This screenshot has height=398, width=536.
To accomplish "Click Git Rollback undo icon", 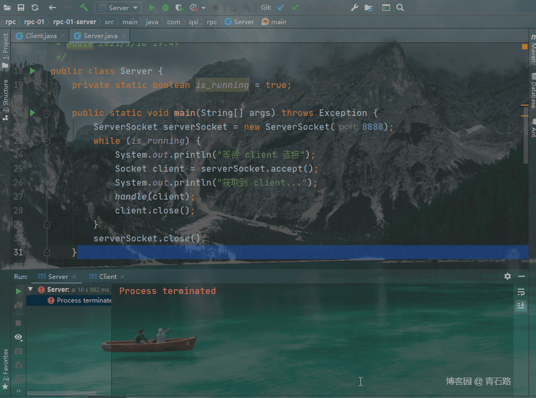I will (337, 8).
